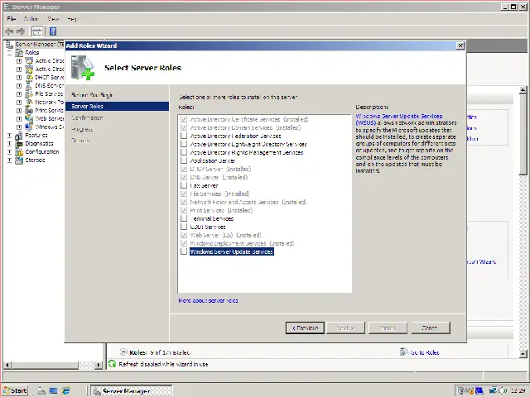530x397 pixels.
Task: Click the Show/Hide console tree toolbar icon
Action: (x=37, y=31)
